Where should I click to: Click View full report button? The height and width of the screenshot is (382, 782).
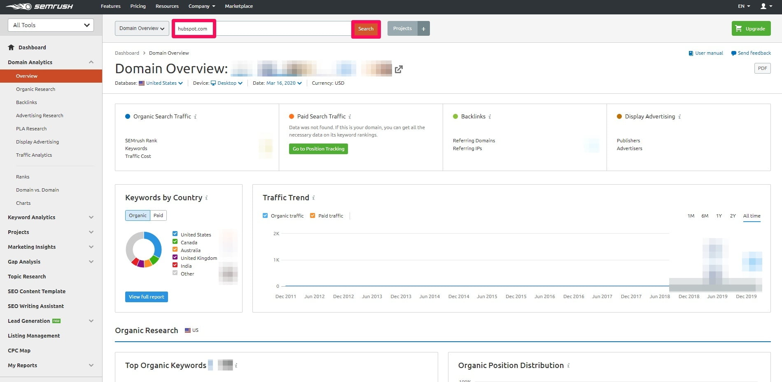[147, 297]
